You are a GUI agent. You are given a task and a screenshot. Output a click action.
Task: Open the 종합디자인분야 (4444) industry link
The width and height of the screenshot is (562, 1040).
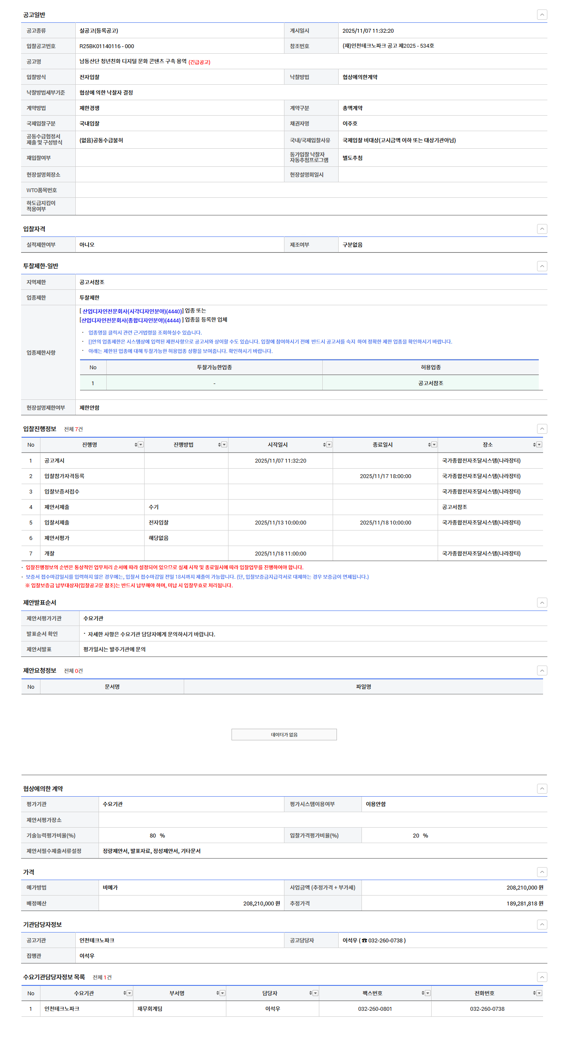[x=131, y=320]
